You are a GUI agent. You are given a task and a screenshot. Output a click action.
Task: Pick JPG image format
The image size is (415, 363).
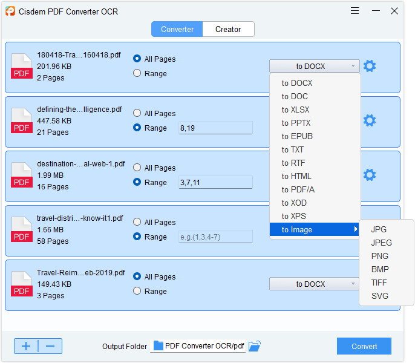[x=387, y=229]
